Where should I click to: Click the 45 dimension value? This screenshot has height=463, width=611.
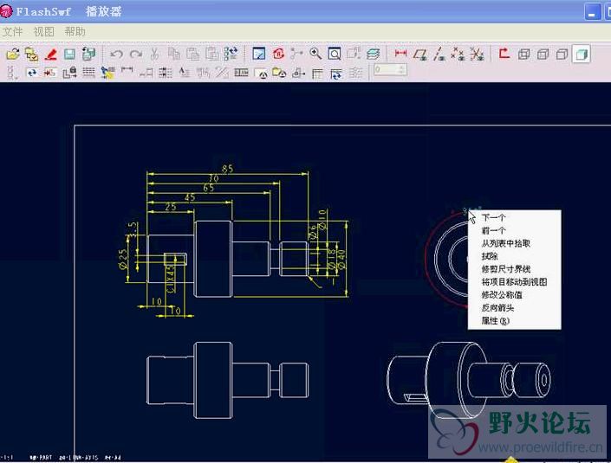[x=190, y=197]
